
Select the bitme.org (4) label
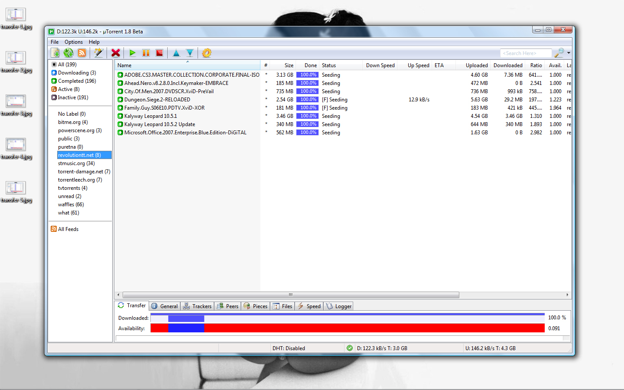(73, 122)
